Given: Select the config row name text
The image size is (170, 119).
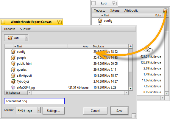Looking at the screenshot, I should 21,52.
